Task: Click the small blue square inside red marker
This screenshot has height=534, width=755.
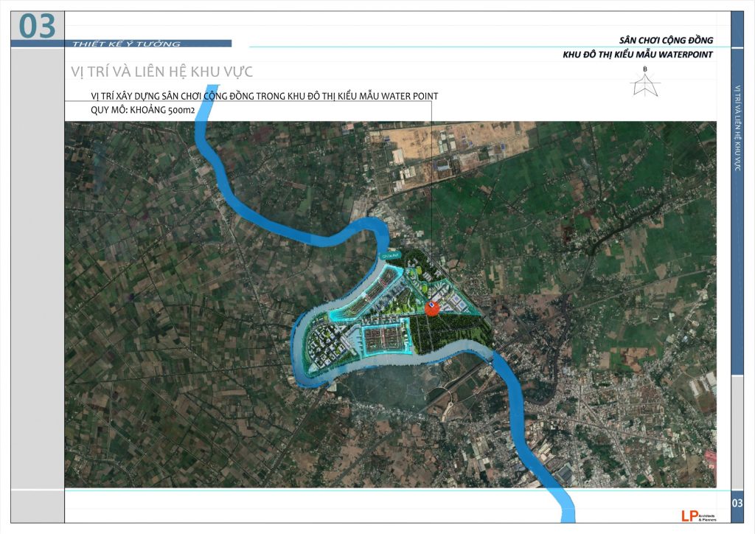Action: click(x=431, y=303)
